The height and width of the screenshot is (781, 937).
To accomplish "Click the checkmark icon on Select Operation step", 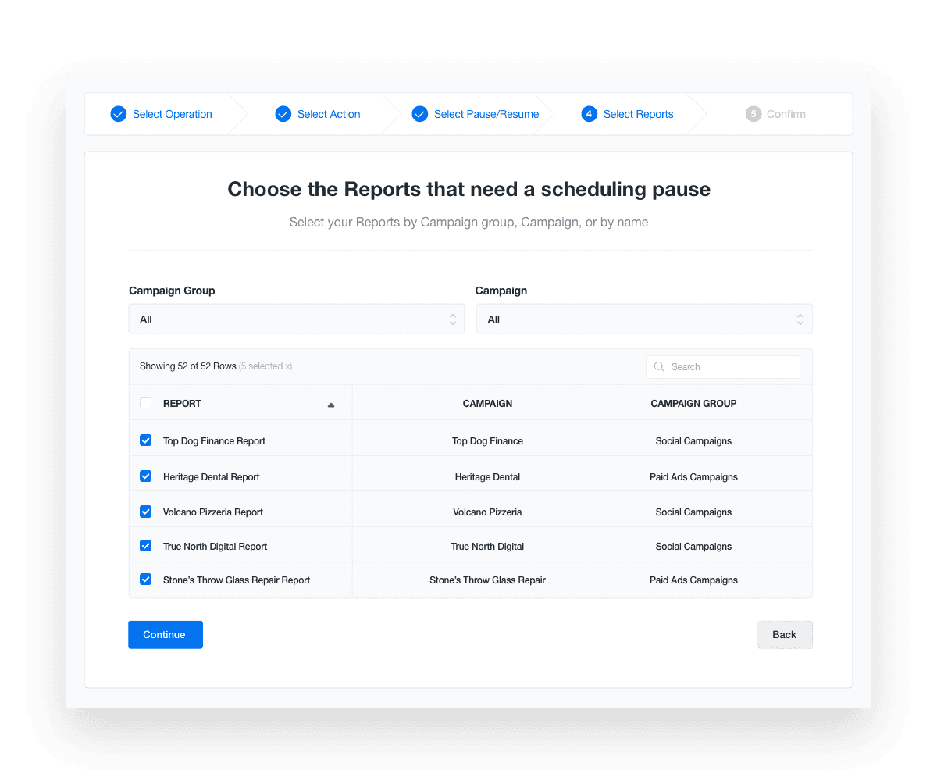I will pyautogui.click(x=118, y=114).
